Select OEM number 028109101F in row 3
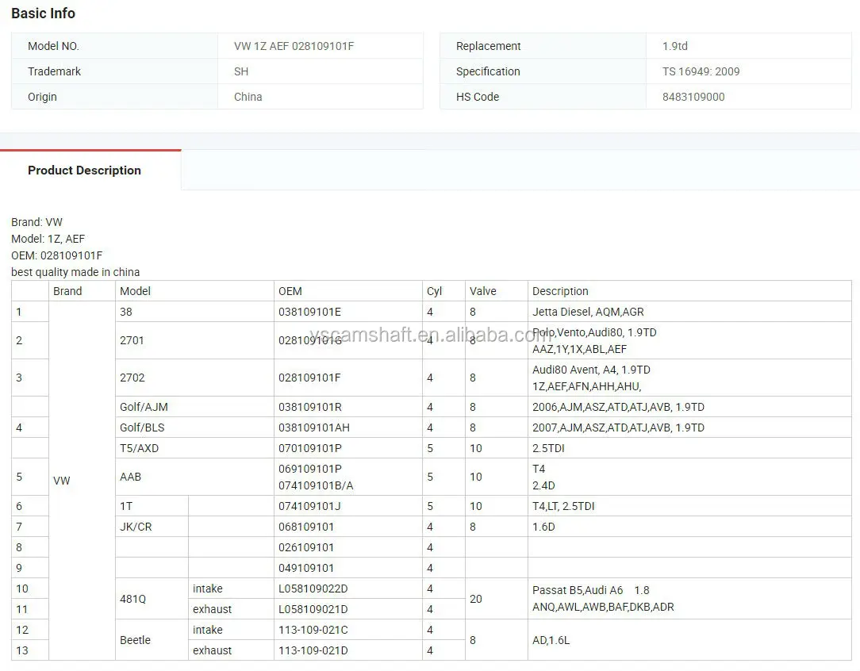The width and height of the screenshot is (860, 671). pos(309,378)
